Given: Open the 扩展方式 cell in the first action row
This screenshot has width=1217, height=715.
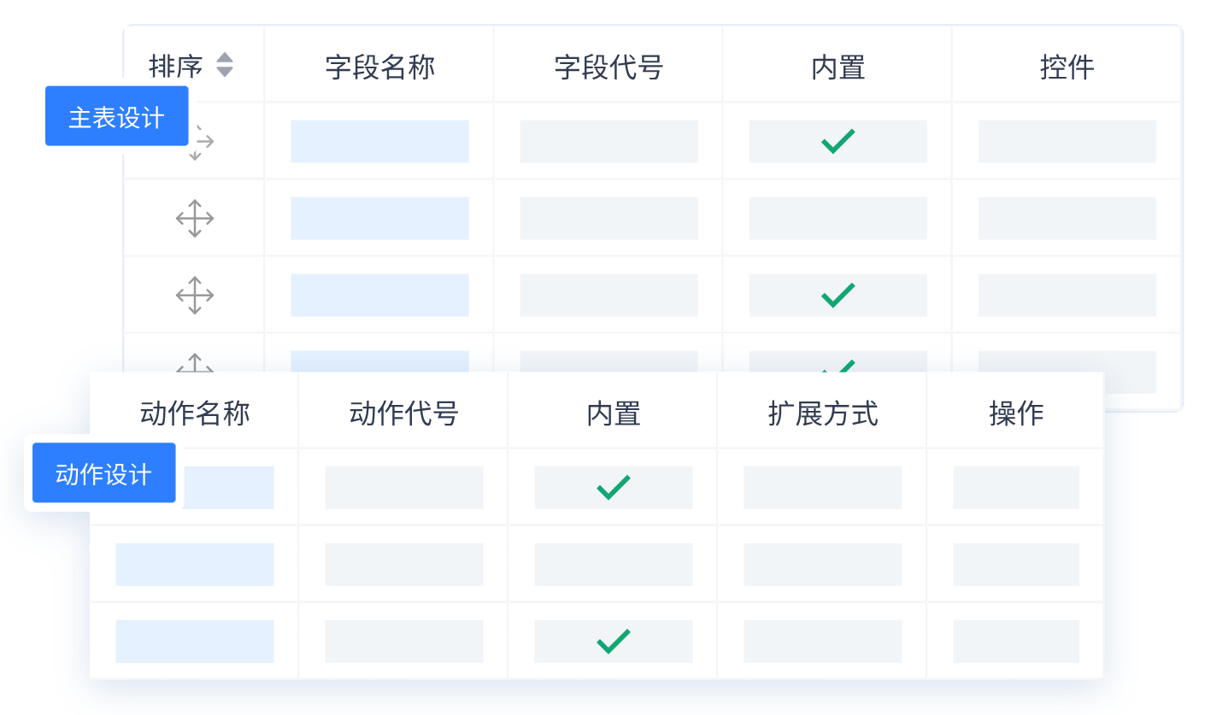Looking at the screenshot, I should (x=822, y=488).
